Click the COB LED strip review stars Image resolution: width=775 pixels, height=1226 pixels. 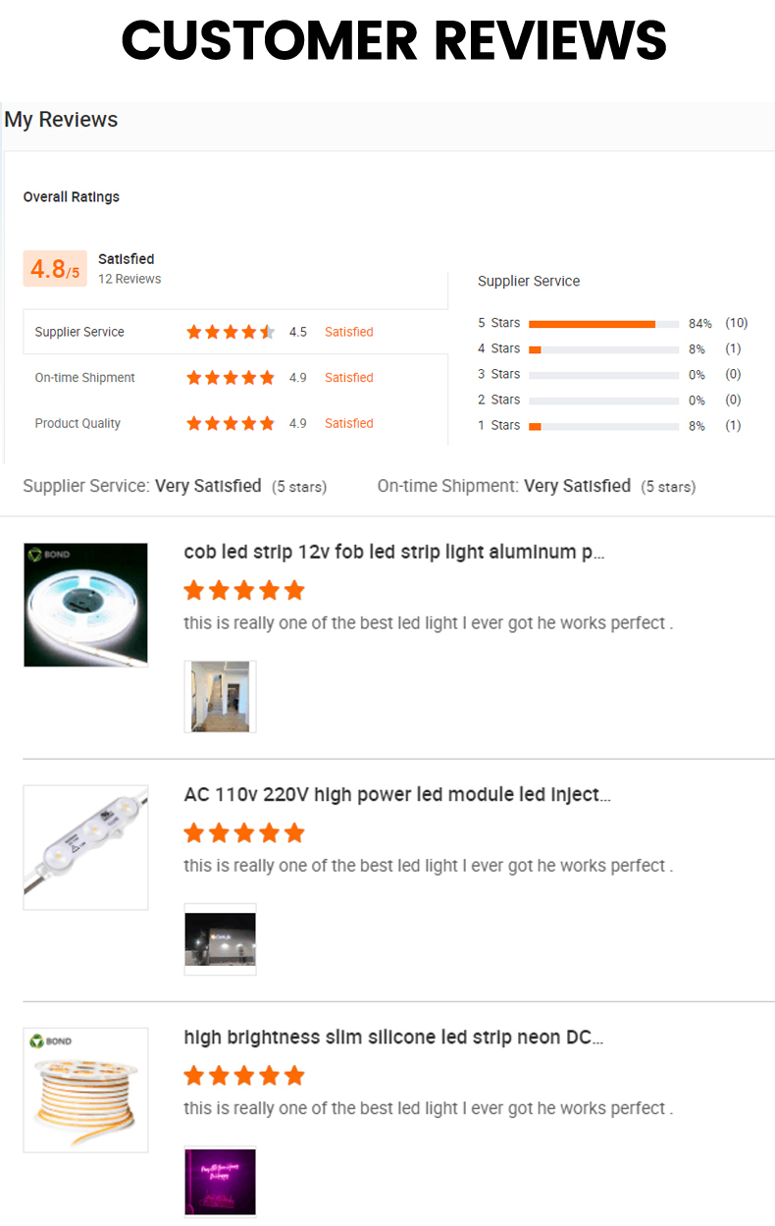[244, 591]
